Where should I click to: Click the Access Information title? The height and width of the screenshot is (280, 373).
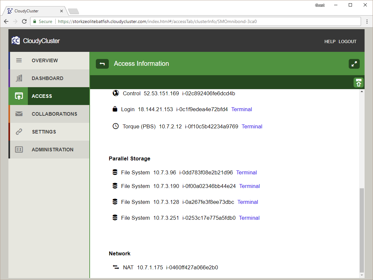(x=141, y=64)
